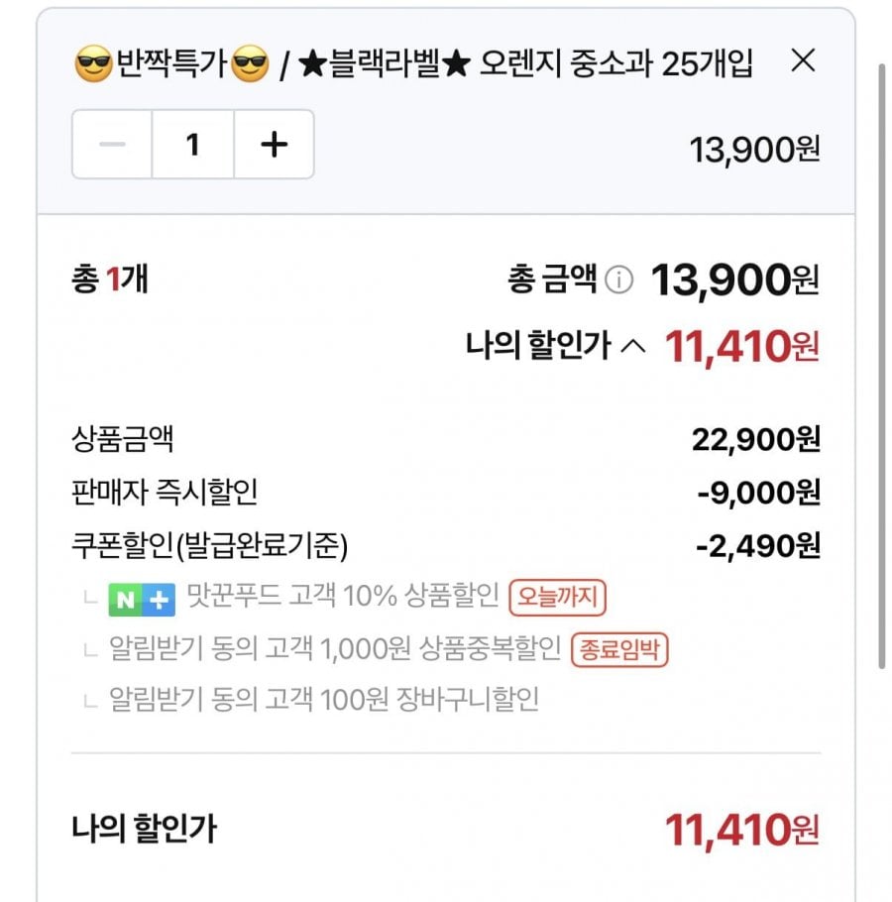Click the 쿠폰할인(발급완료기준) label
The height and width of the screenshot is (902, 892).
point(209,545)
